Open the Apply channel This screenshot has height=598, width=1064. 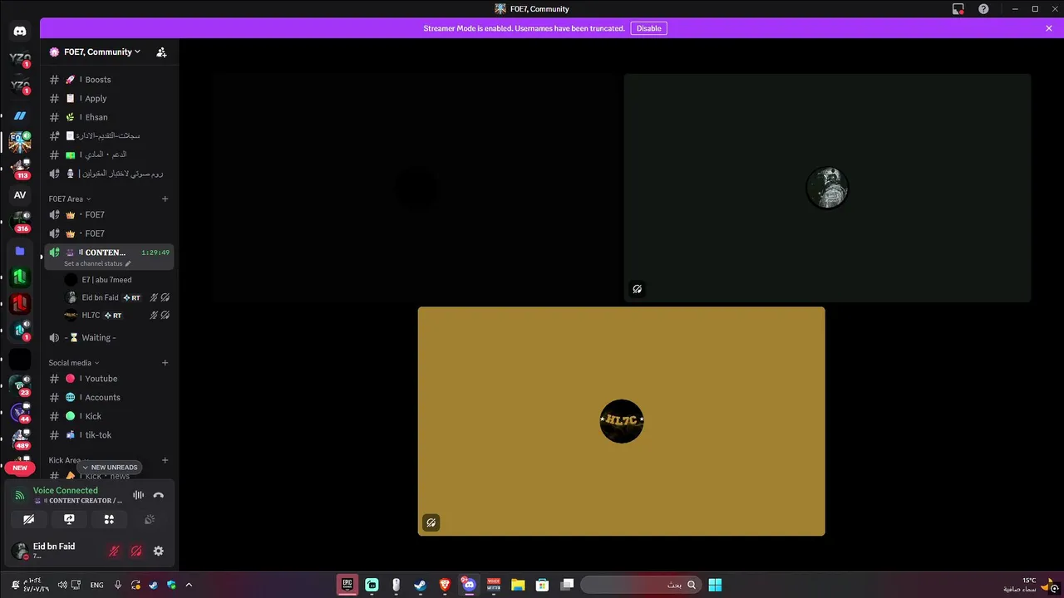pos(109,99)
